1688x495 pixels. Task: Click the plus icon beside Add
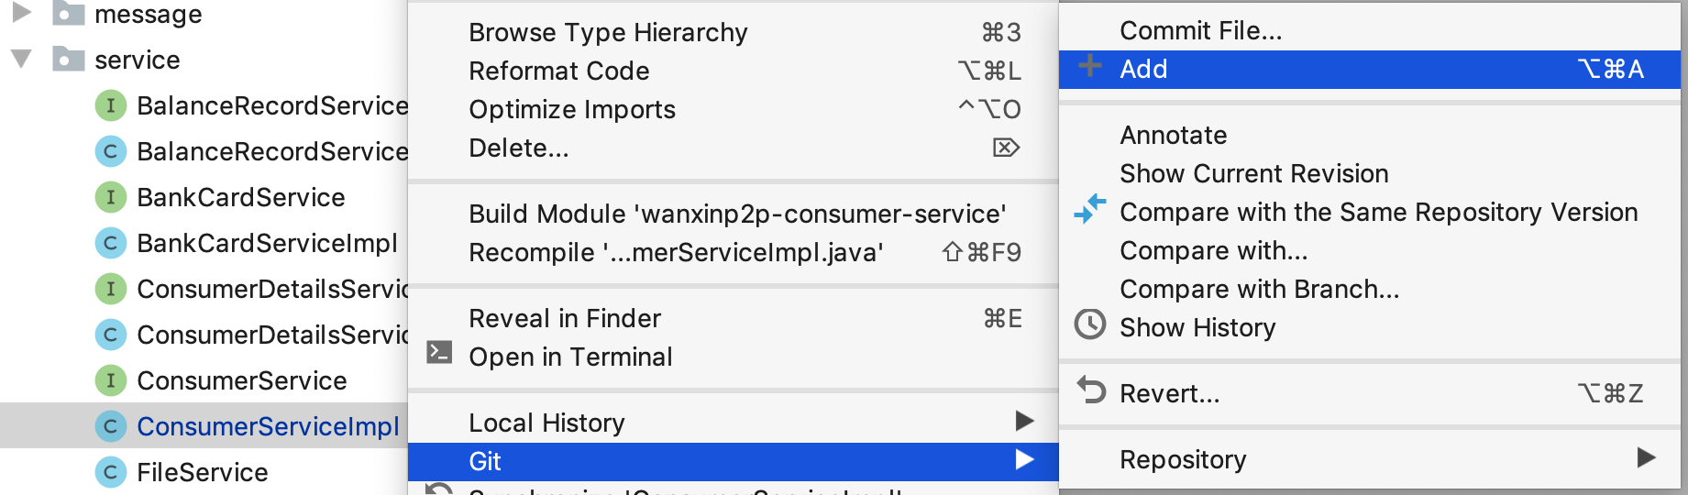click(x=1089, y=67)
